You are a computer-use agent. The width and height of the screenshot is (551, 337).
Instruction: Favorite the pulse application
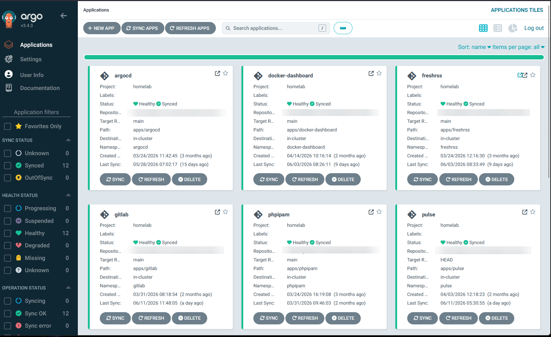(x=533, y=212)
